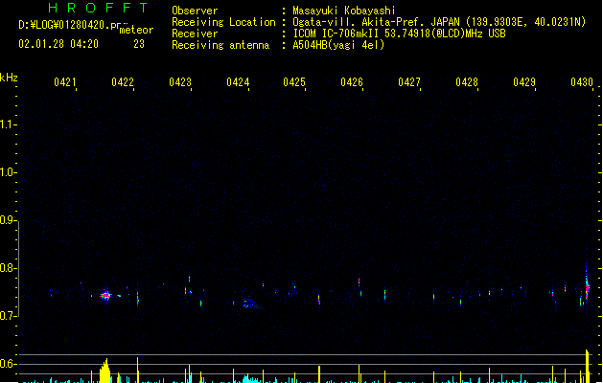
Task: Click the 0.9 kHz frequency label
Action: (x=7, y=220)
